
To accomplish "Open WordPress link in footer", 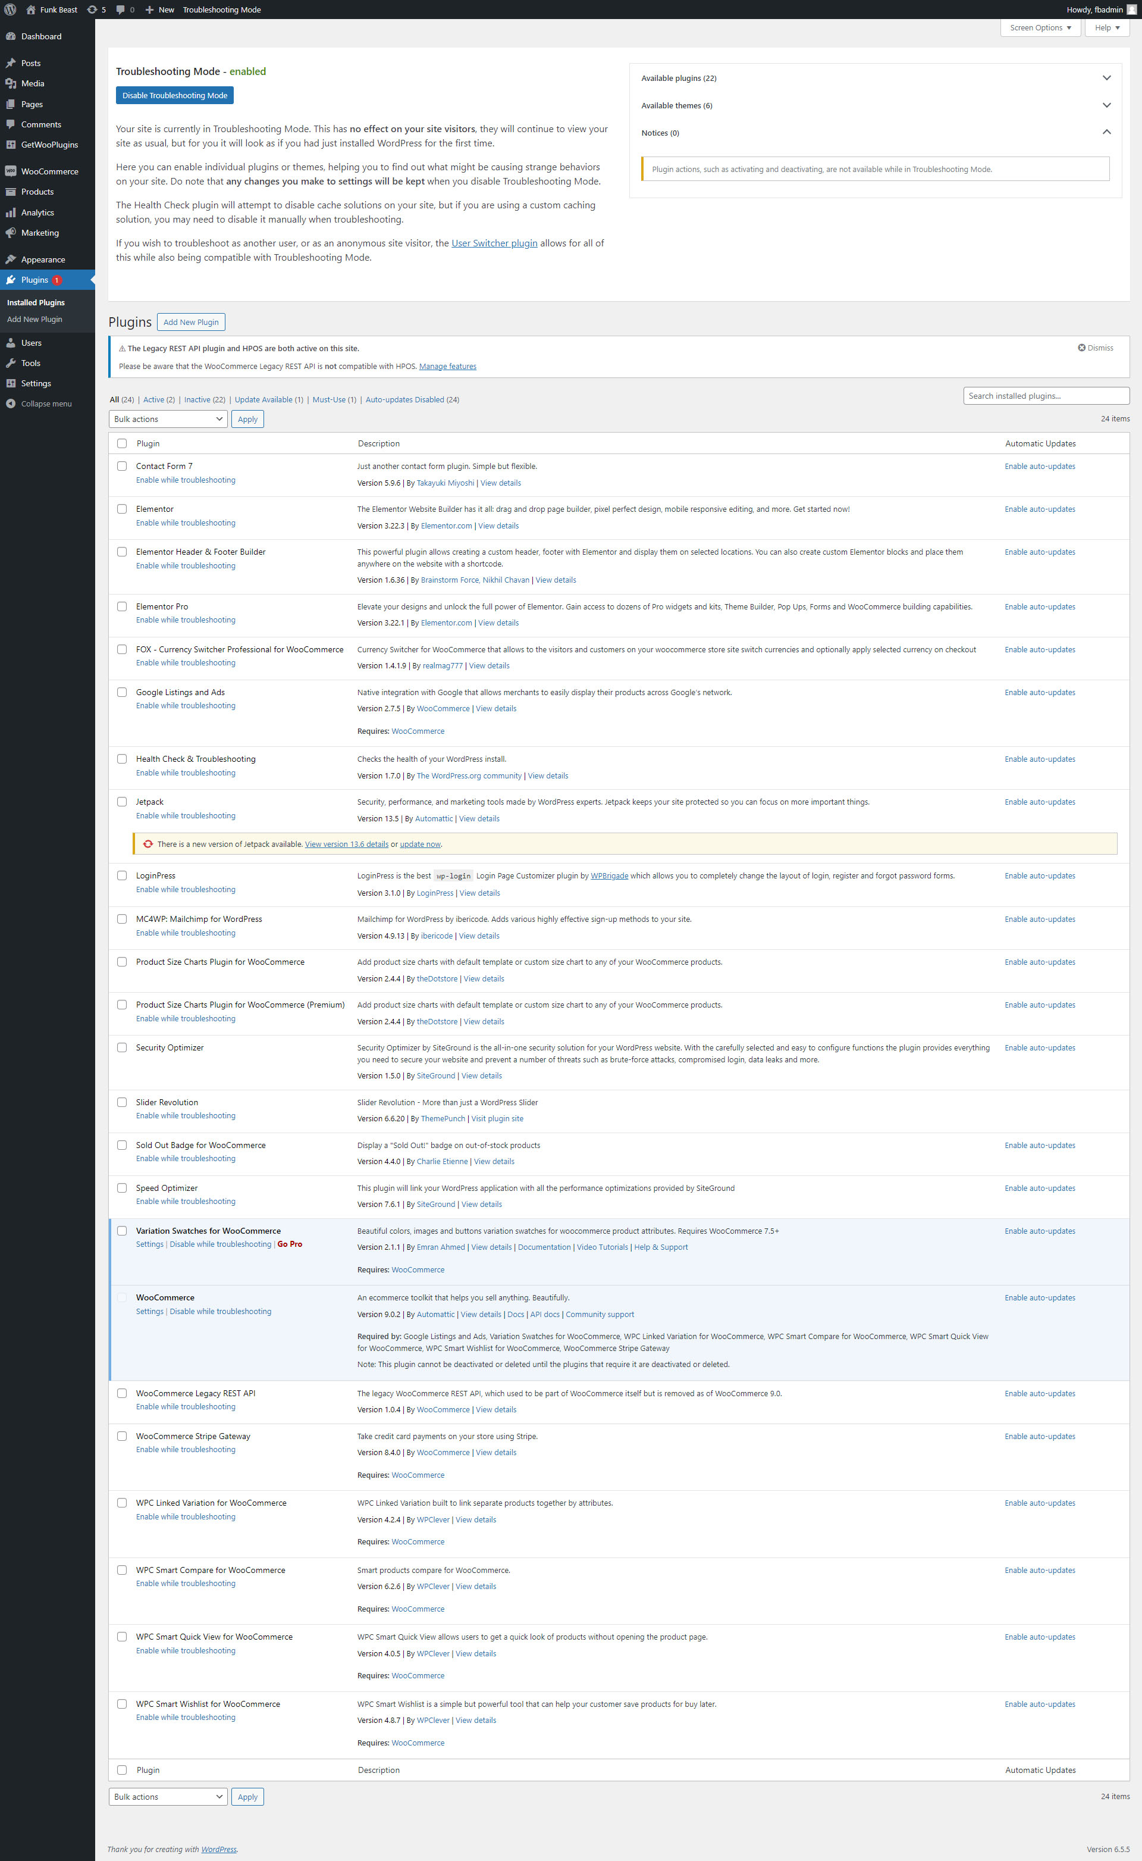I will click(x=218, y=1850).
